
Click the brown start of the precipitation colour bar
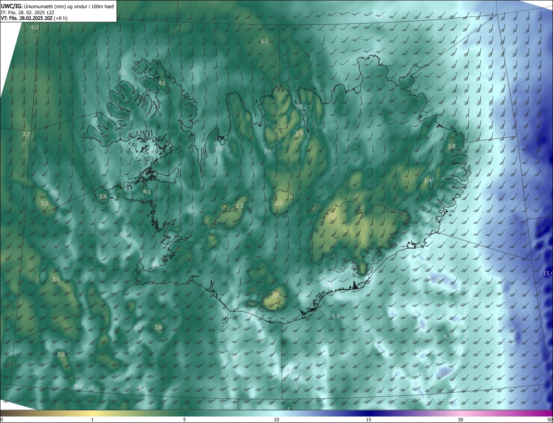click(9, 413)
